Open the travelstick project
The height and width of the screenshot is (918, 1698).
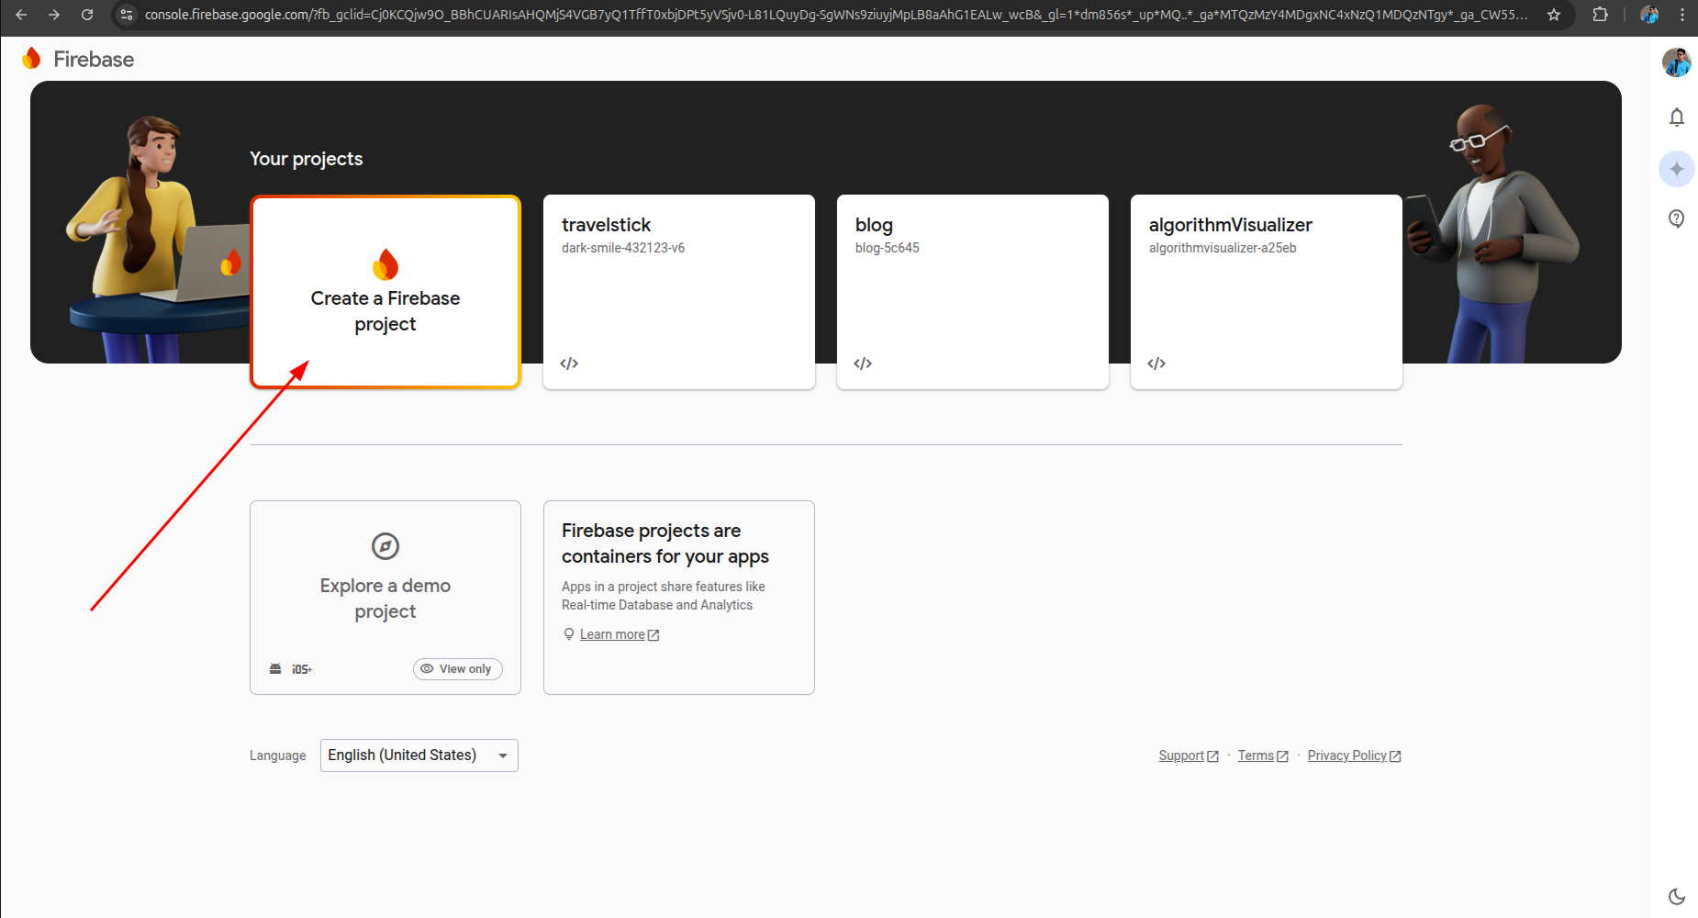(679, 292)
